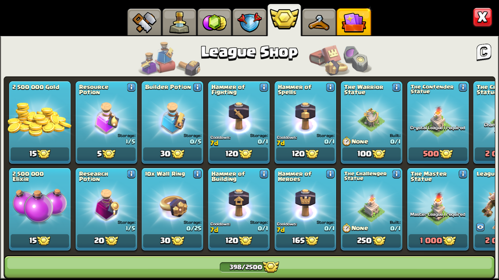This screenshot has height=280, width=499.
Task: Click the 398/2500 medals progress bar
Action: tap(249, 267)
